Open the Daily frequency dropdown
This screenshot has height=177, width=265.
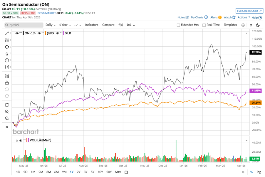pyautogui.click(x=51, y=25)
